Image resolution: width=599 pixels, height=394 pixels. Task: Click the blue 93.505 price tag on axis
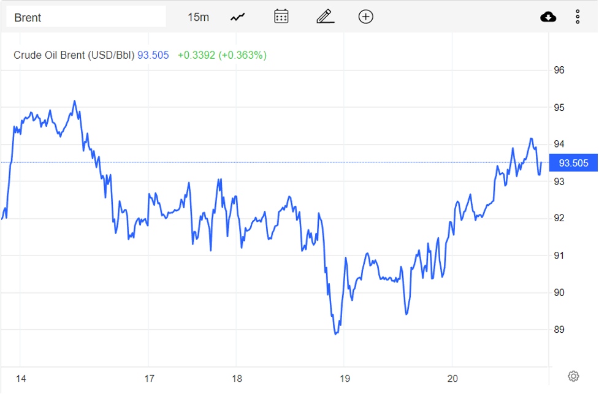pos(573,163)
